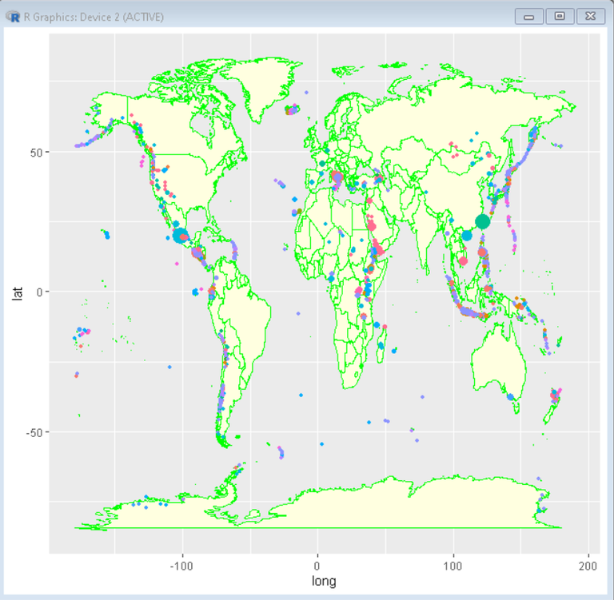Click inside the Greenland landmass

tap(262, 86)
